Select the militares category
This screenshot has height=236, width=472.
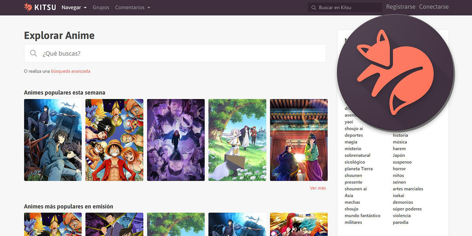[x=353, y=222]
